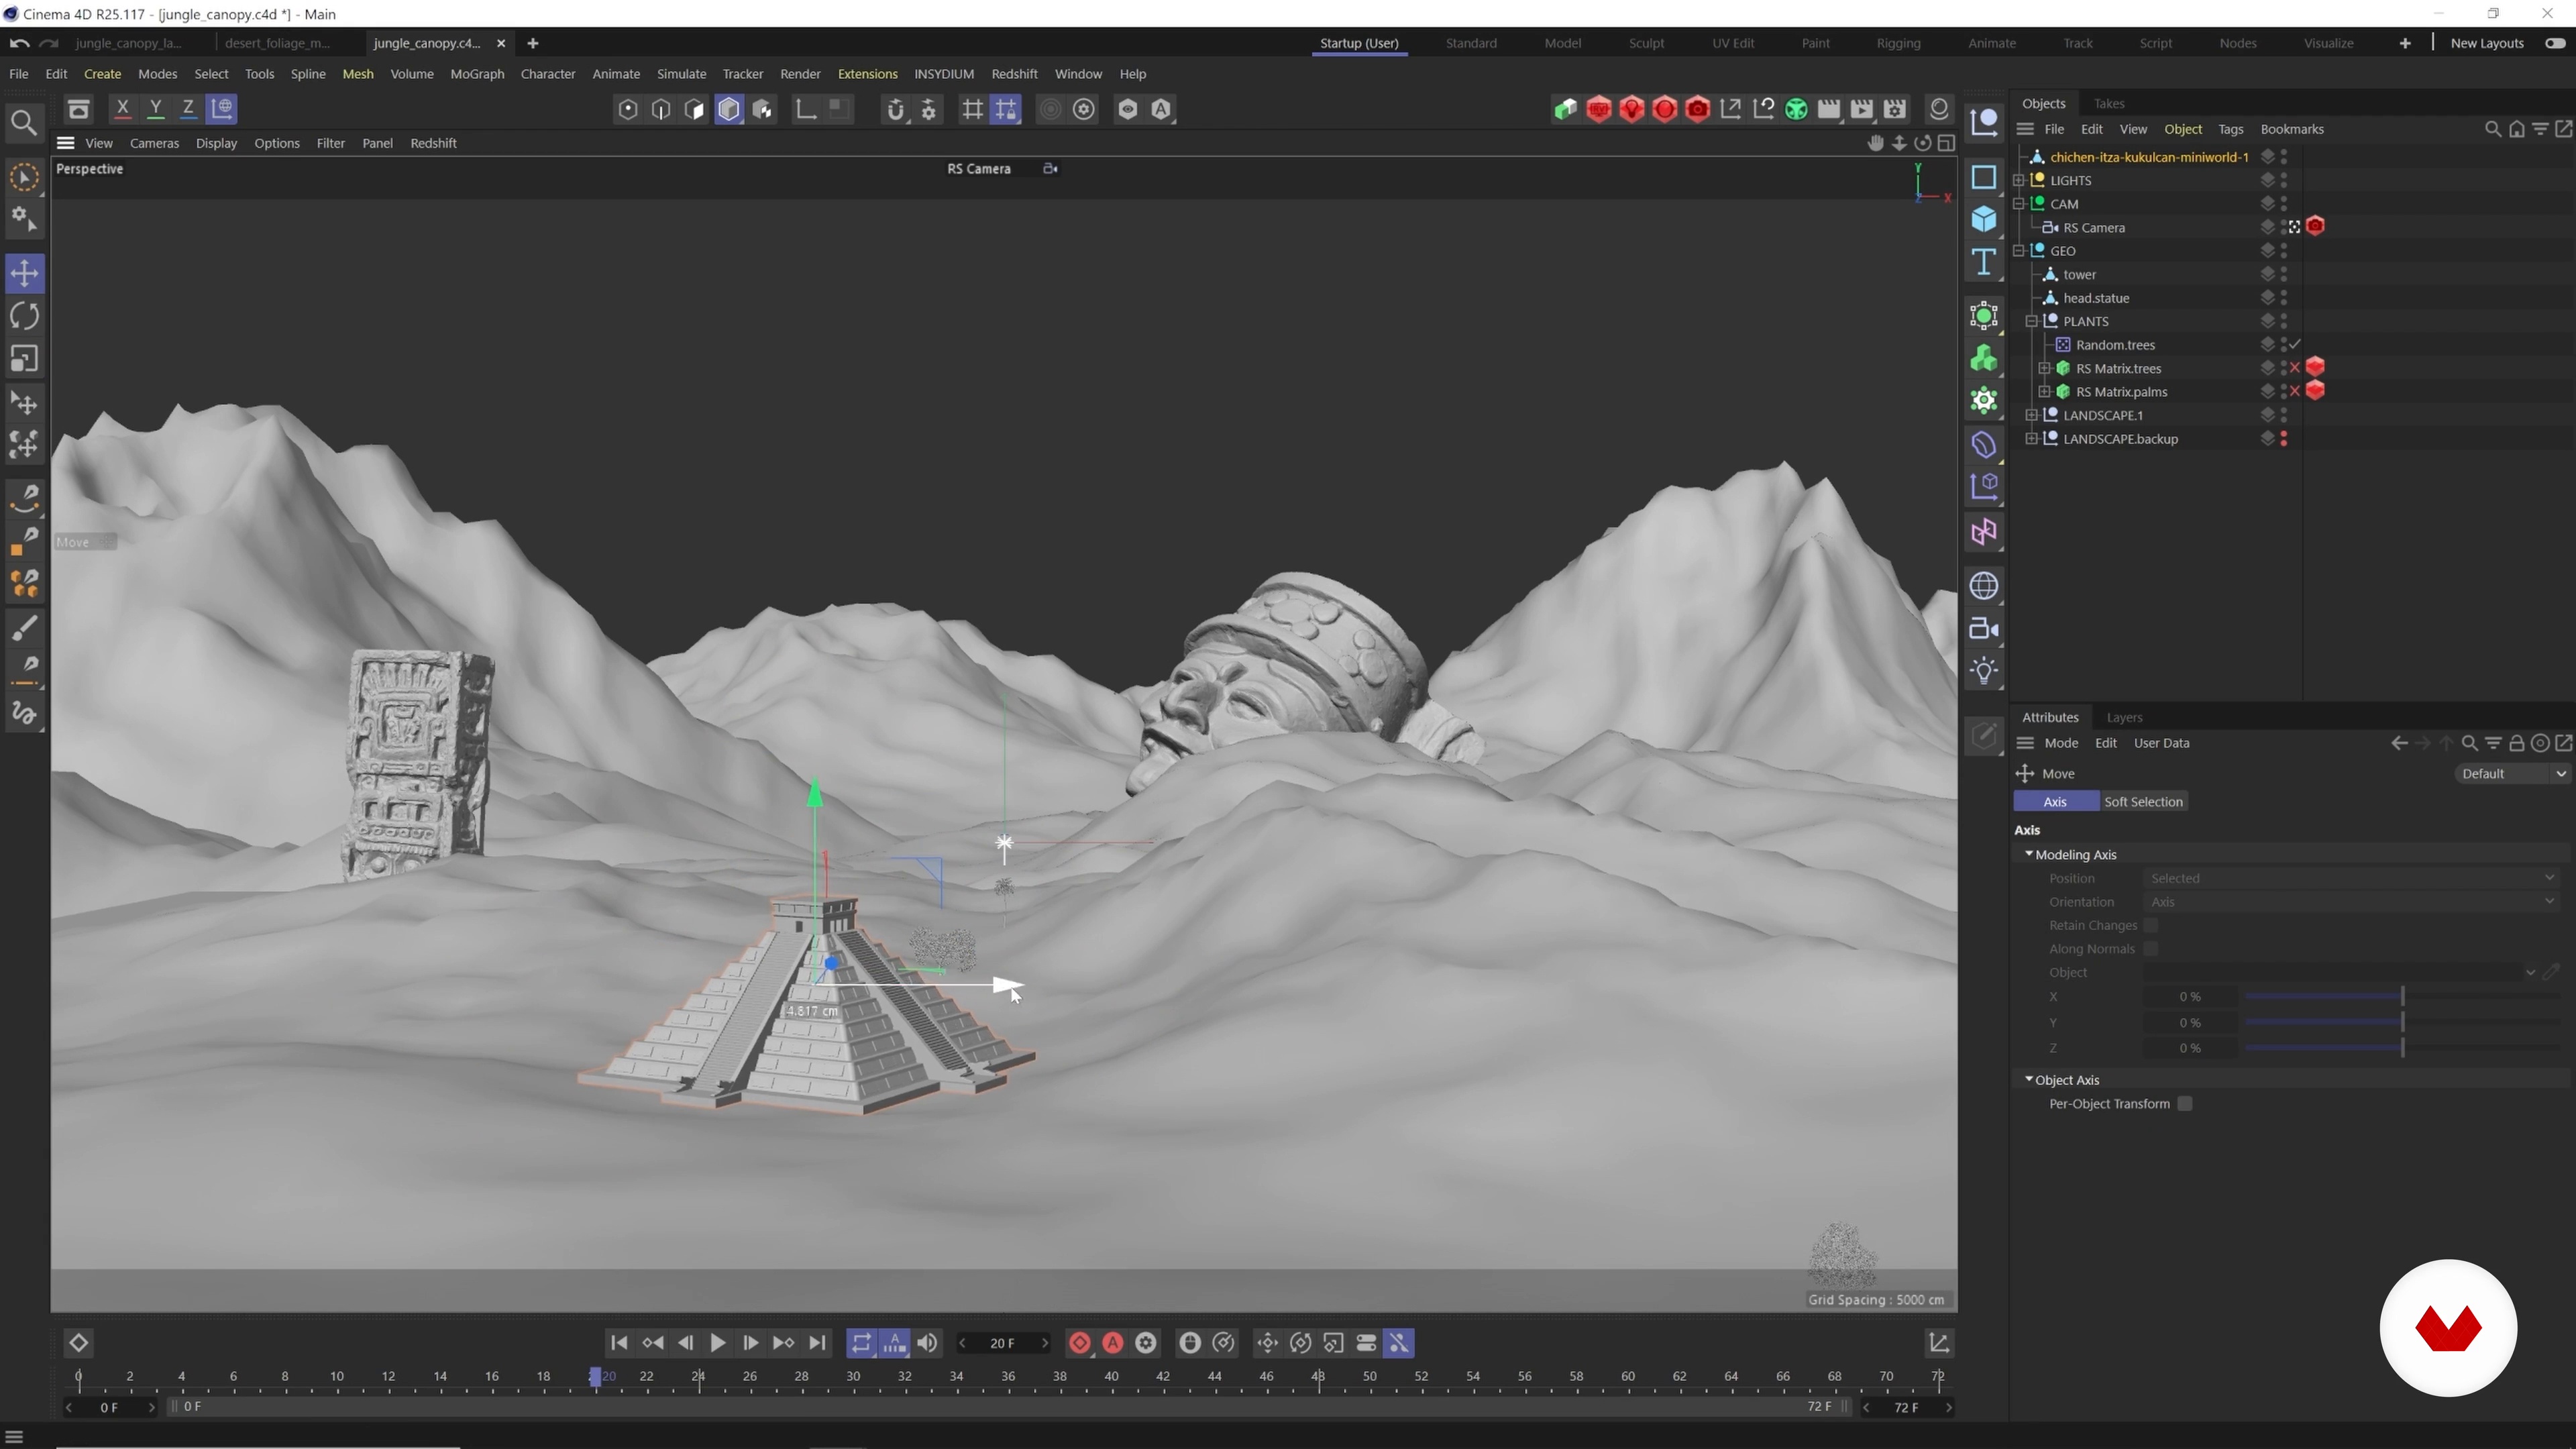Enable the Per-Object Transform checkbox
The height and width of the screenshot is (1449, 2576).
point(2185,1104)
